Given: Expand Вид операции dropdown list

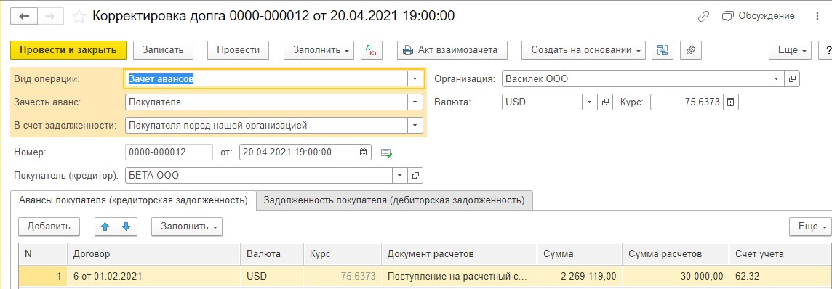Looking at the screenshot, I should [x=415, y=79].
